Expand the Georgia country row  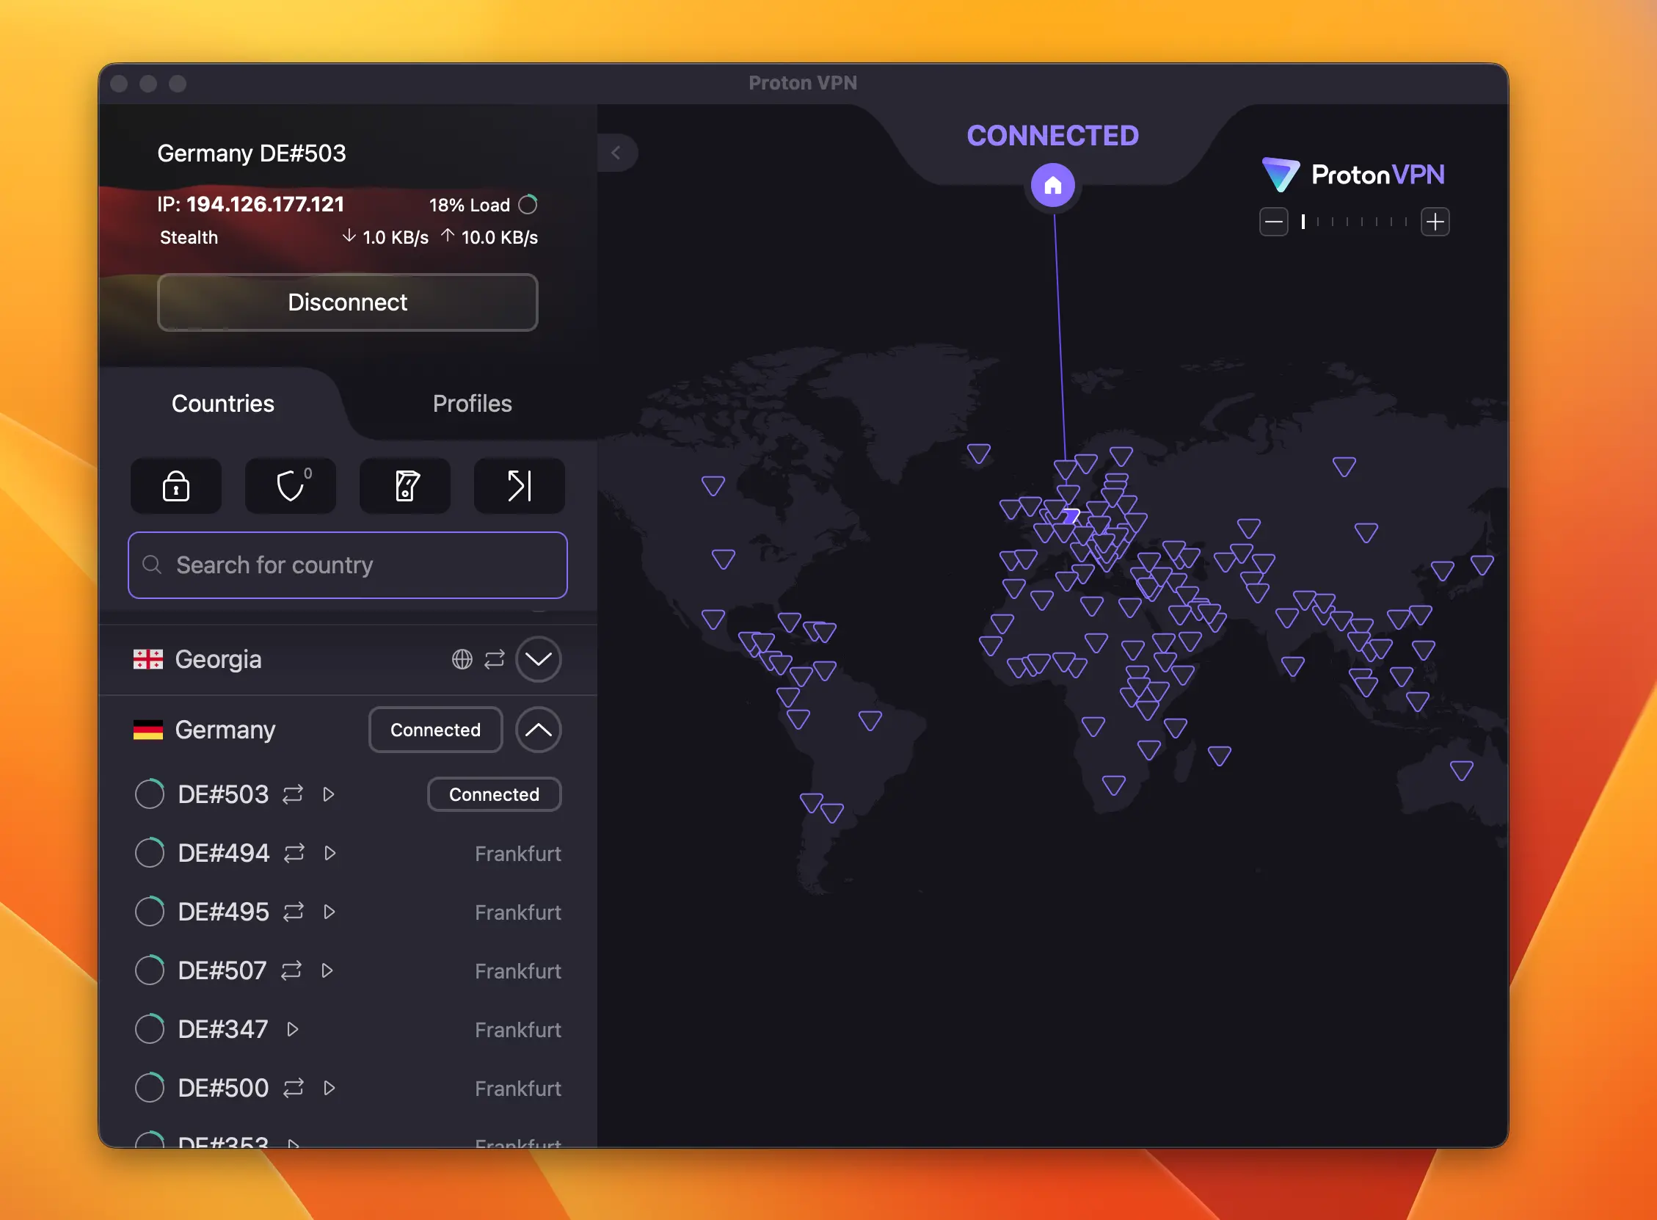click(x=538, y=658)
